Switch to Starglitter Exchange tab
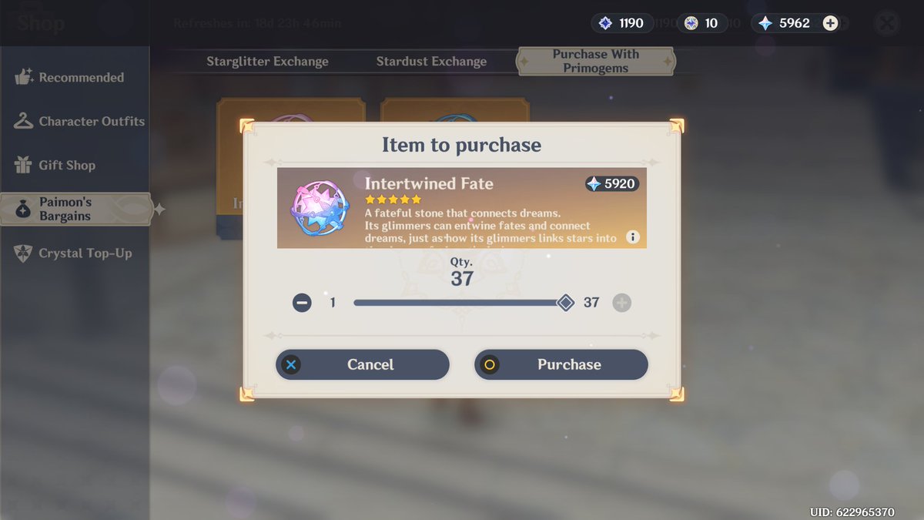Image resolution: width=924 pixels, height=520 pixels. coord(267,62)
